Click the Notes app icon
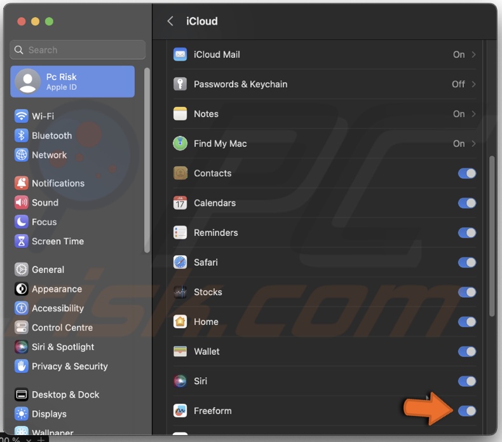 (180, 114)
